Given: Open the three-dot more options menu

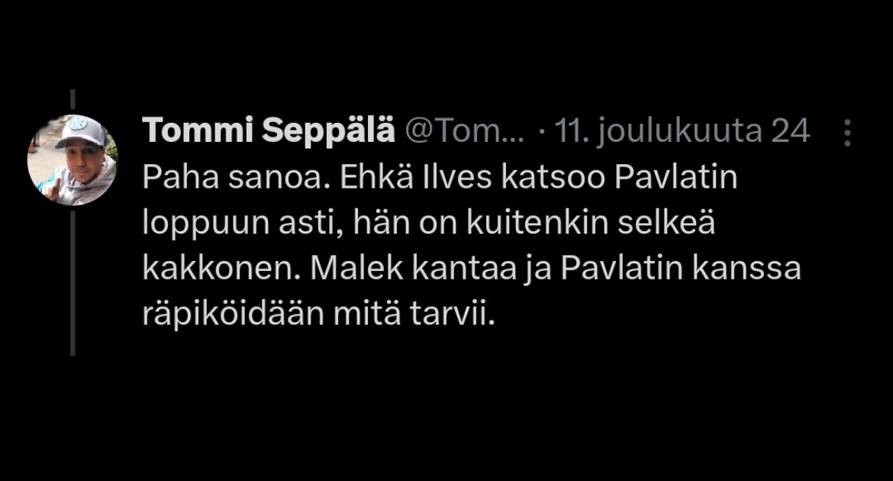Looking at the screenshot, I should pyautogui.click(x=846, y=133).
